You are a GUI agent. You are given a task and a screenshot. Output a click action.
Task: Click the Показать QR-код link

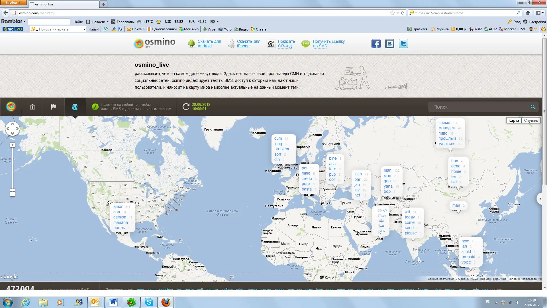pyautogui.click(x=286, y=44)
